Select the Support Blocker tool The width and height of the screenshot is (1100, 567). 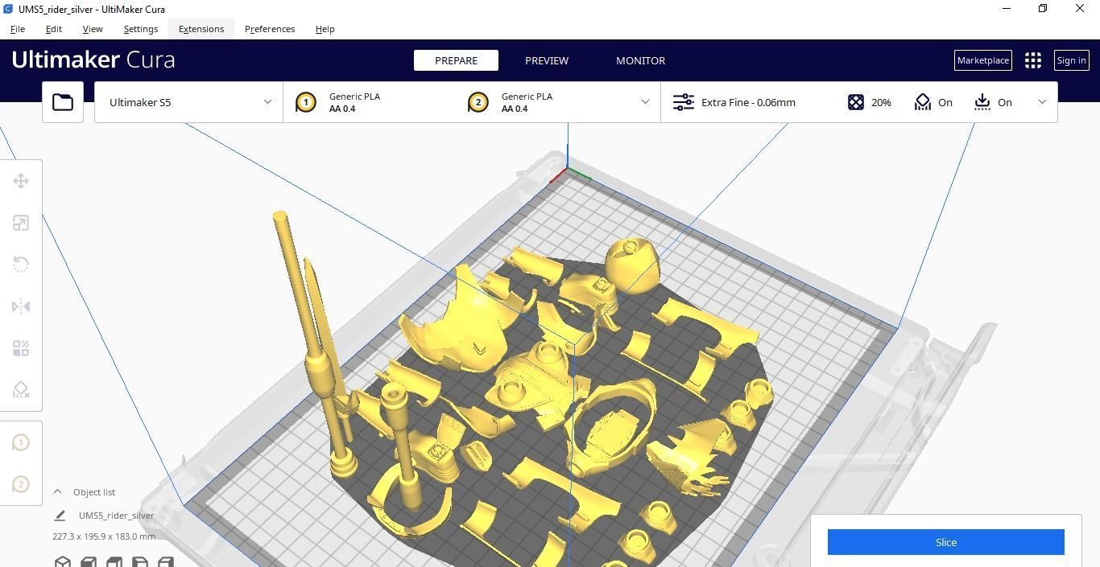tap(21, 390)
